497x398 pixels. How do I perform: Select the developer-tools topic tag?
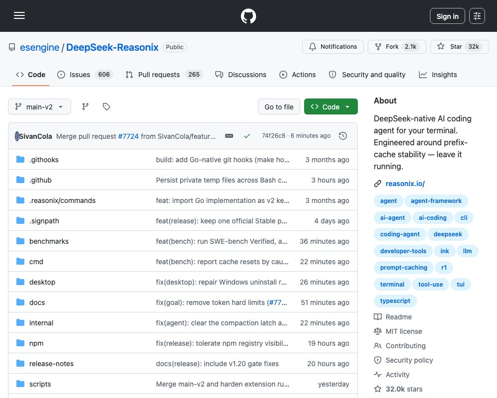coord(403,251)
